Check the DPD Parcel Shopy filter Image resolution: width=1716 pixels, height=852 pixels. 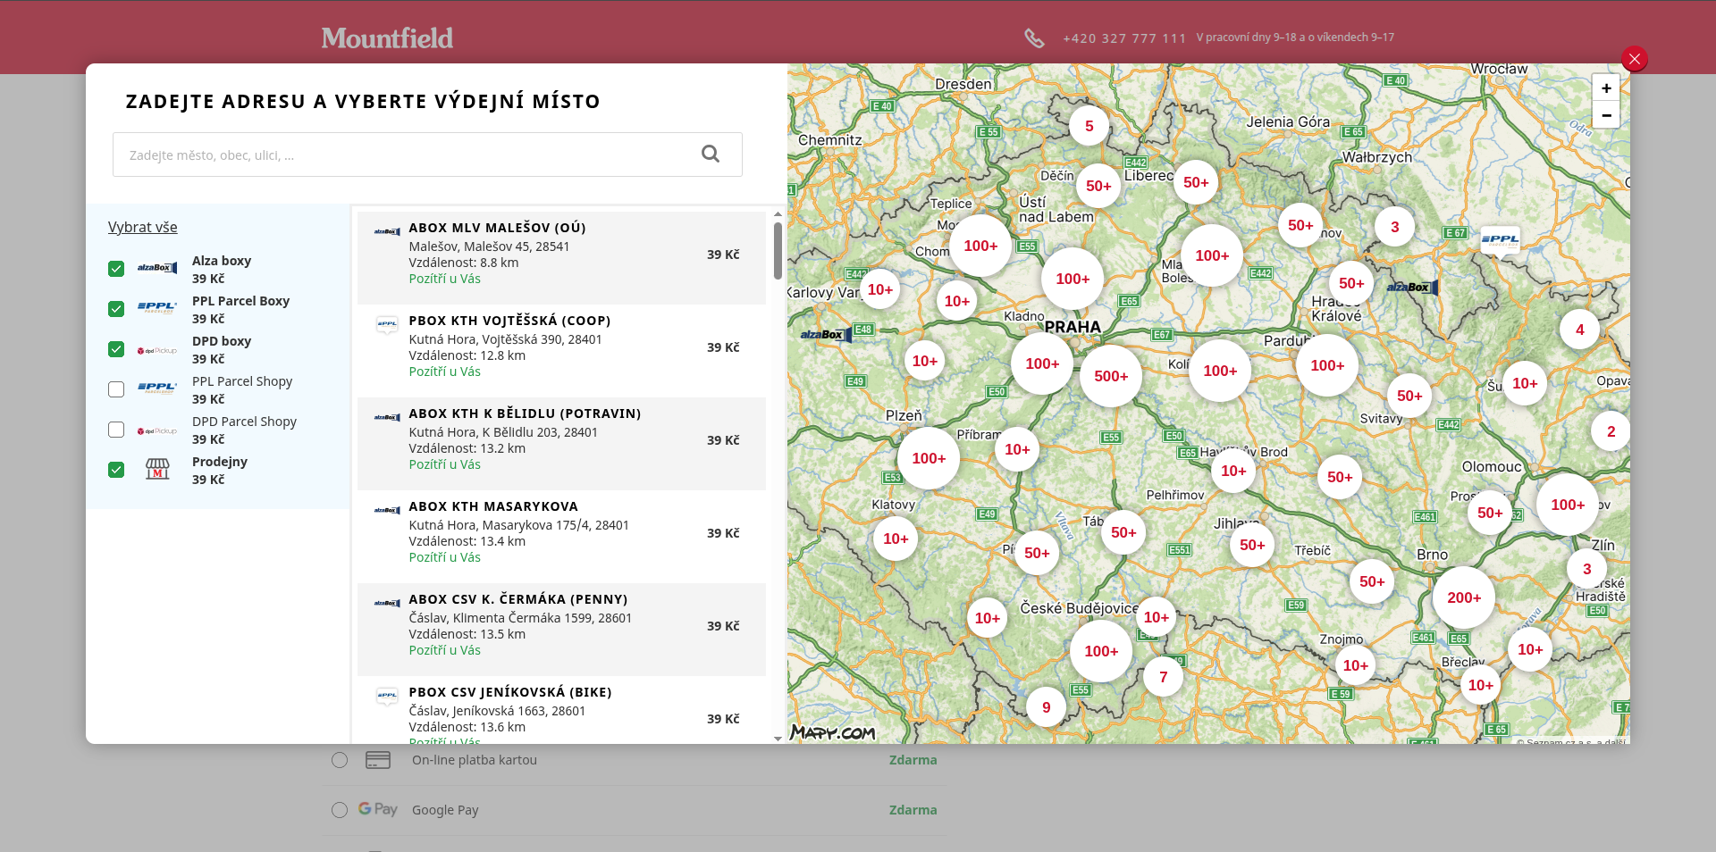click(116, 430)
